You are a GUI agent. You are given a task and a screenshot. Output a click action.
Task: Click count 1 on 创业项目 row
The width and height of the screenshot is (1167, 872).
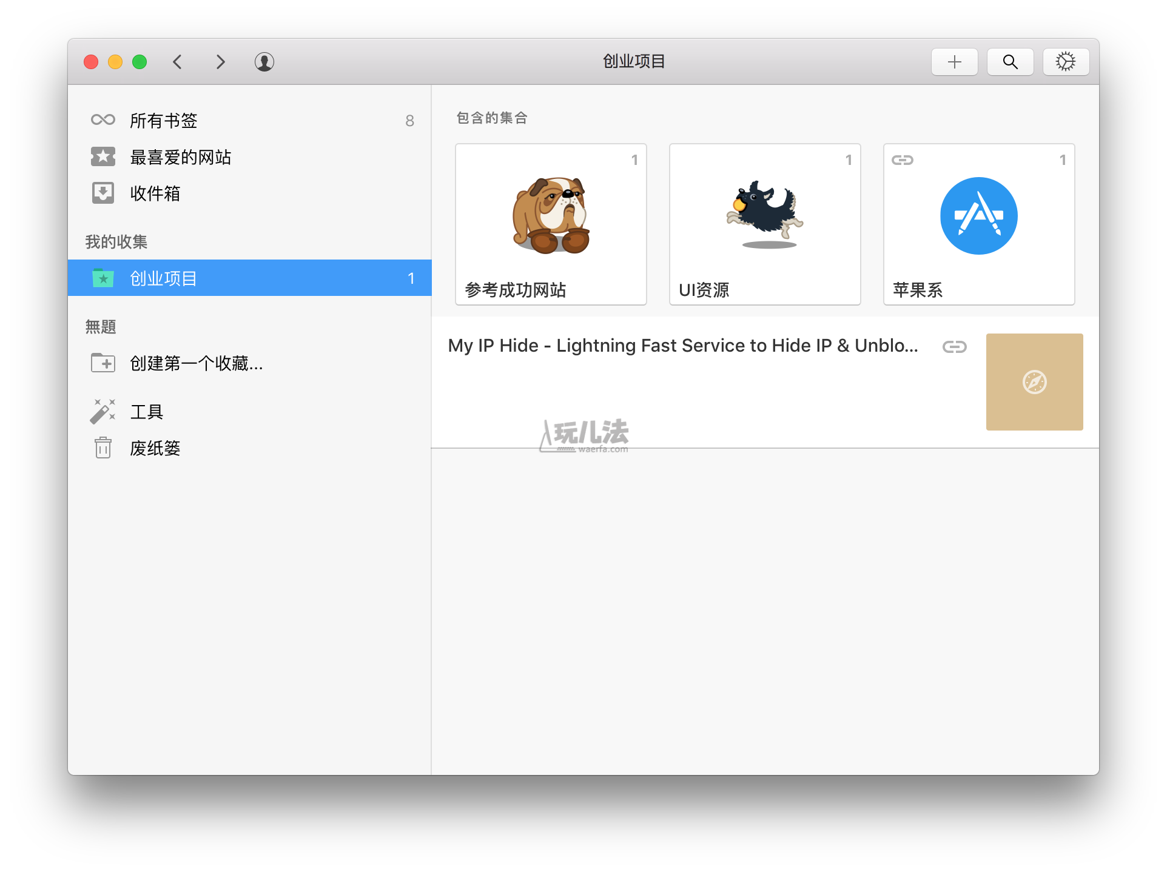click(x=411, y=278)
